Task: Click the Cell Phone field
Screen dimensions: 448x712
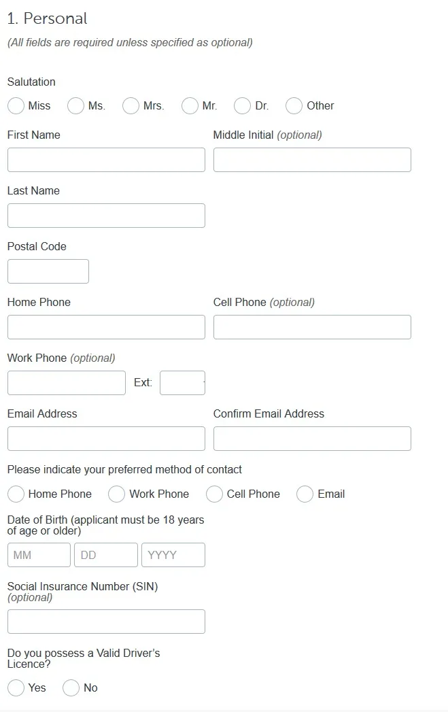Action: (312, 327)
